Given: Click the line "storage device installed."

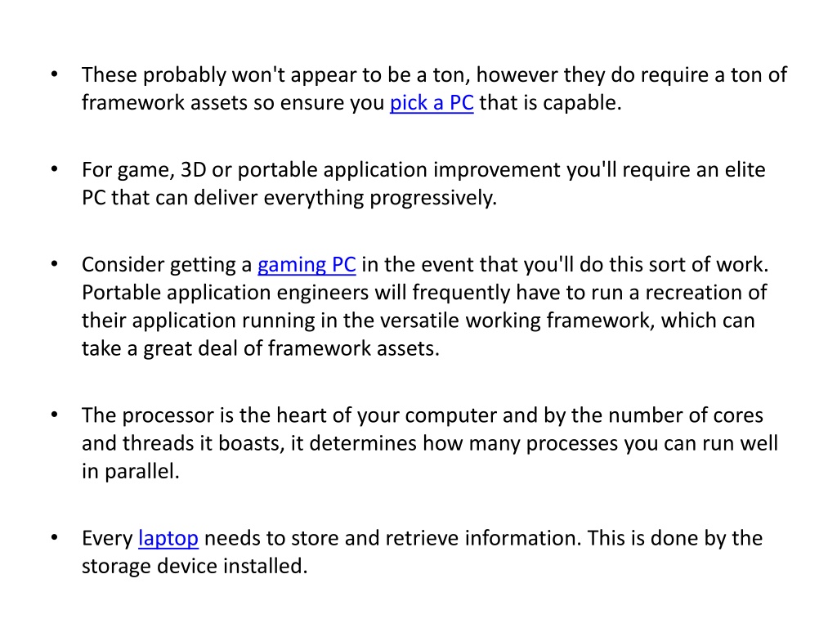Looking at the screenshot, I should tap(195, 566).
